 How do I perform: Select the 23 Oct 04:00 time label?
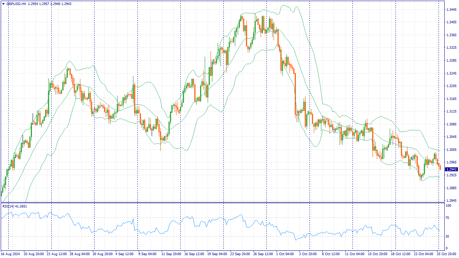coord(424,254)
